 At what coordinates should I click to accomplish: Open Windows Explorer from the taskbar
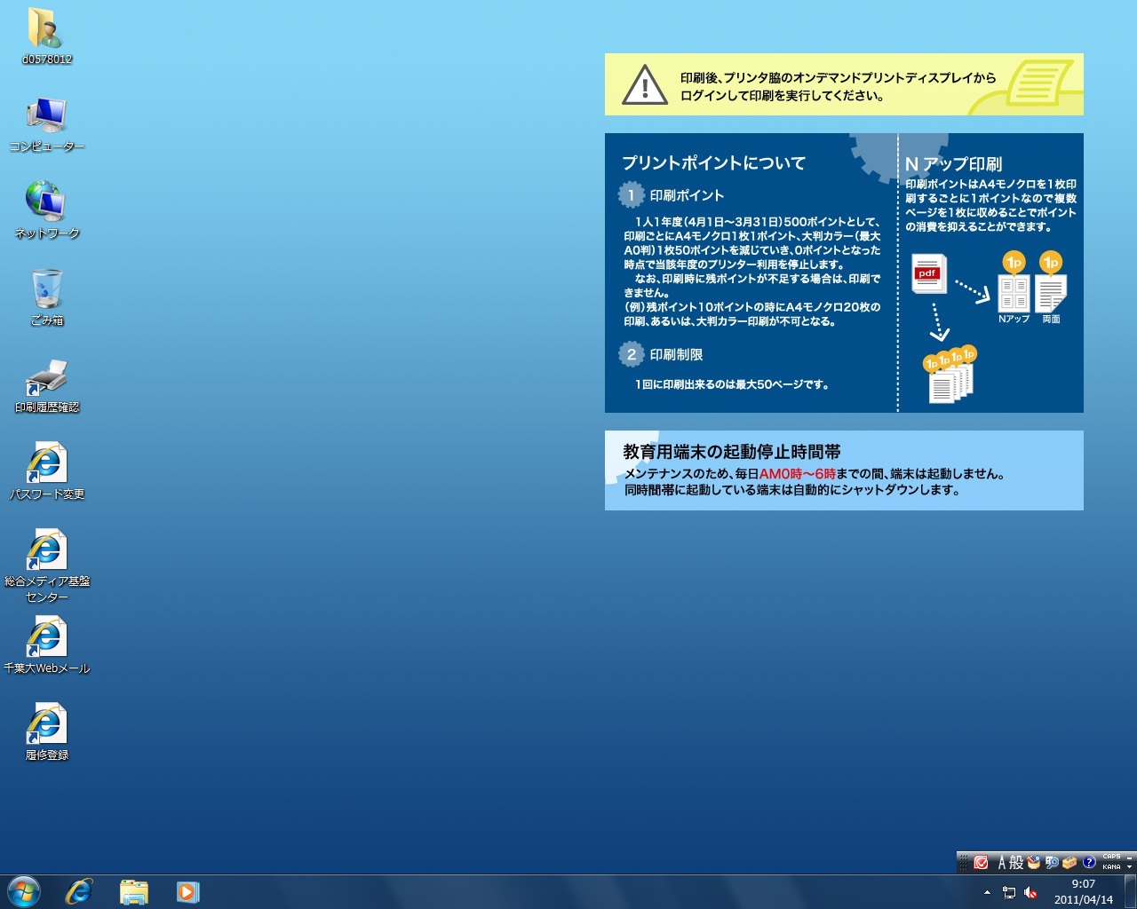(x=133, y=891)
